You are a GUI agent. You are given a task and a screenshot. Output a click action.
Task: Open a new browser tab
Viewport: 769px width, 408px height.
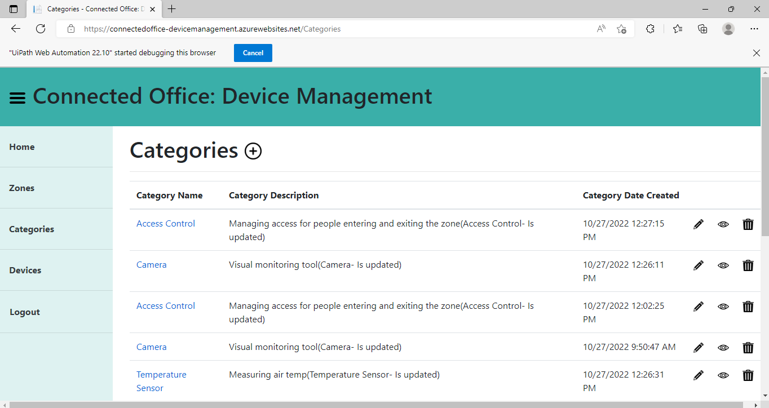pyautogui.click(x=172, y=9)
